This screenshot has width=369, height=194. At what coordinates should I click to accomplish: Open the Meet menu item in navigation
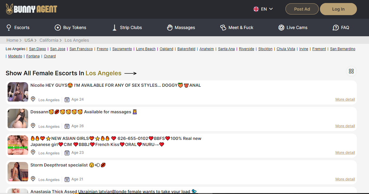tap(237, 27)
